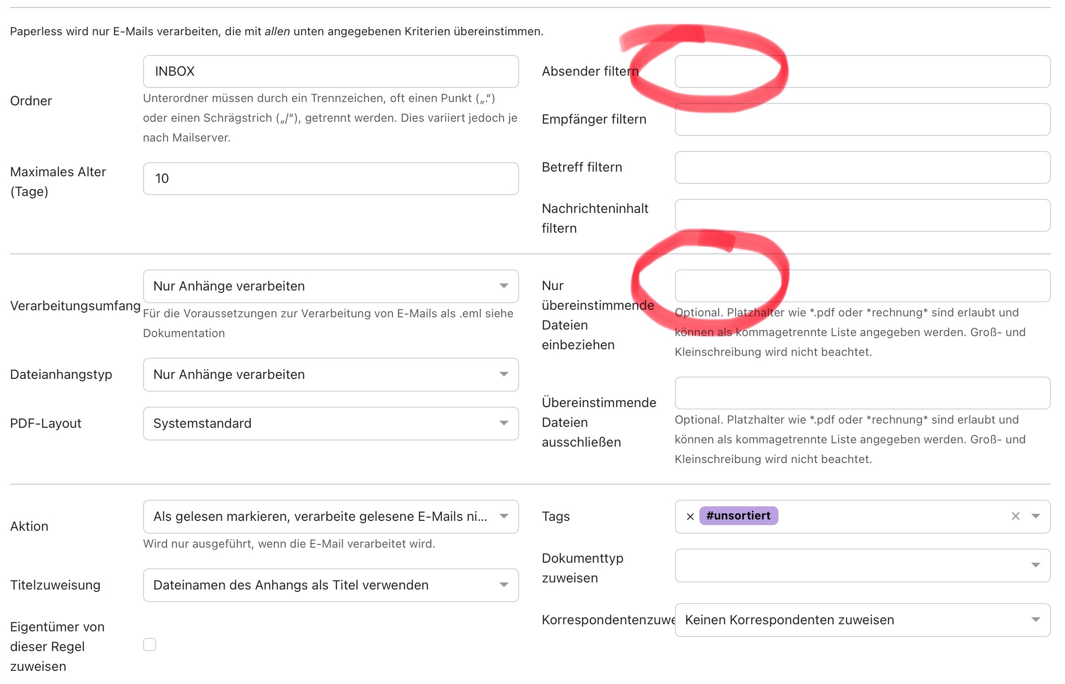This screenshot has height=684, width=1065.
Task: Clear all tags with the right x icon
Action: [1016, 516]
